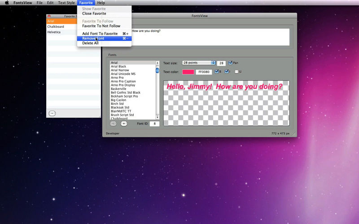Viewport: 359px width, 224px height.
Task: Select Baskerville font
Action: (x=133, y=89)
